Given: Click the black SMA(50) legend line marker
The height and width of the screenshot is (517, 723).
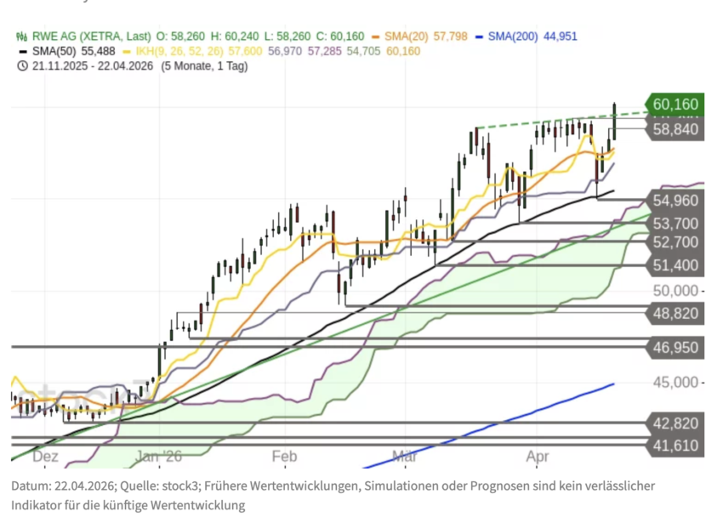Looking at the screenshot, I should (22, 51).
